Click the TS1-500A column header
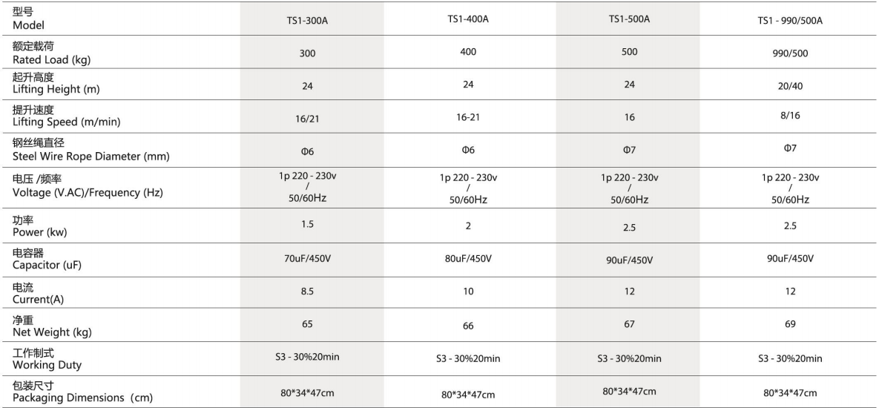 (x=629, y=19)
